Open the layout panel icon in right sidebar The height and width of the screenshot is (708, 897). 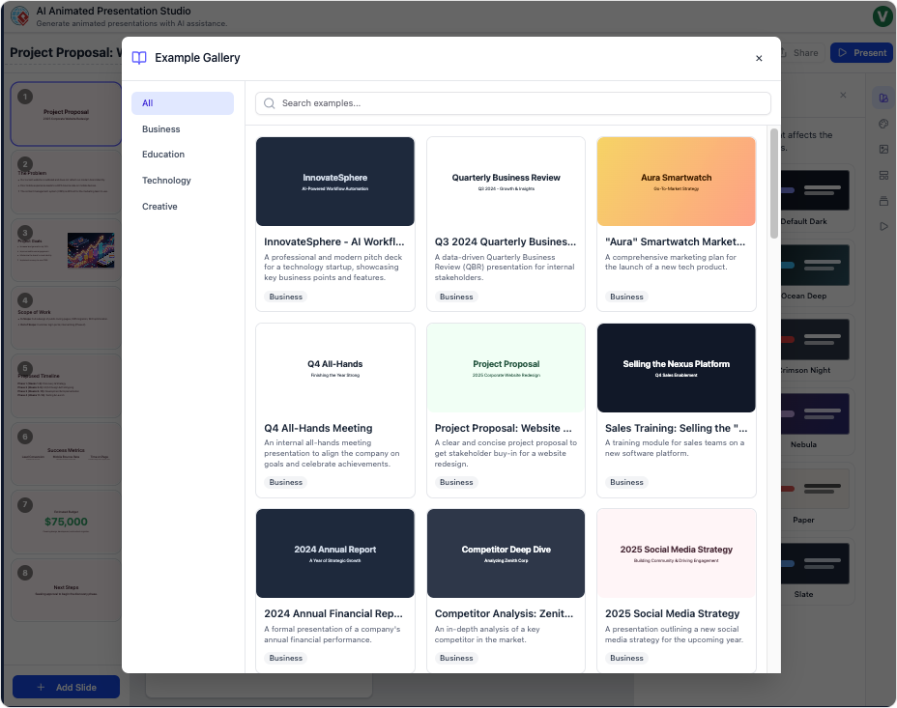[x=883, y=175]
